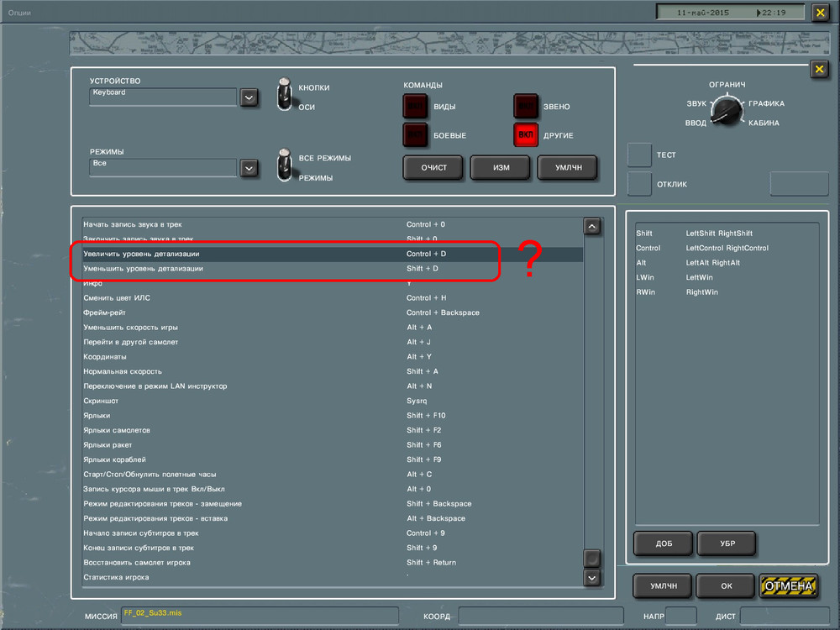Select КАБИНА label on the rotary selector
This screenshot has width=840, height=630.
[764, 123]
